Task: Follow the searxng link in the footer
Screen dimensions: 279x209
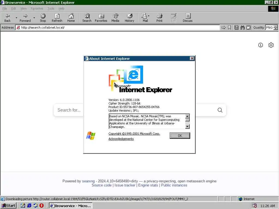Action: (88, 181)
